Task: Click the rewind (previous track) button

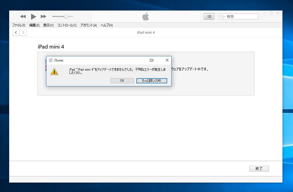Action: click(23, 17)
